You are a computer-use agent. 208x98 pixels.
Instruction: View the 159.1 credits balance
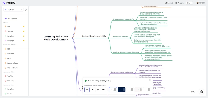pos(202,3)
